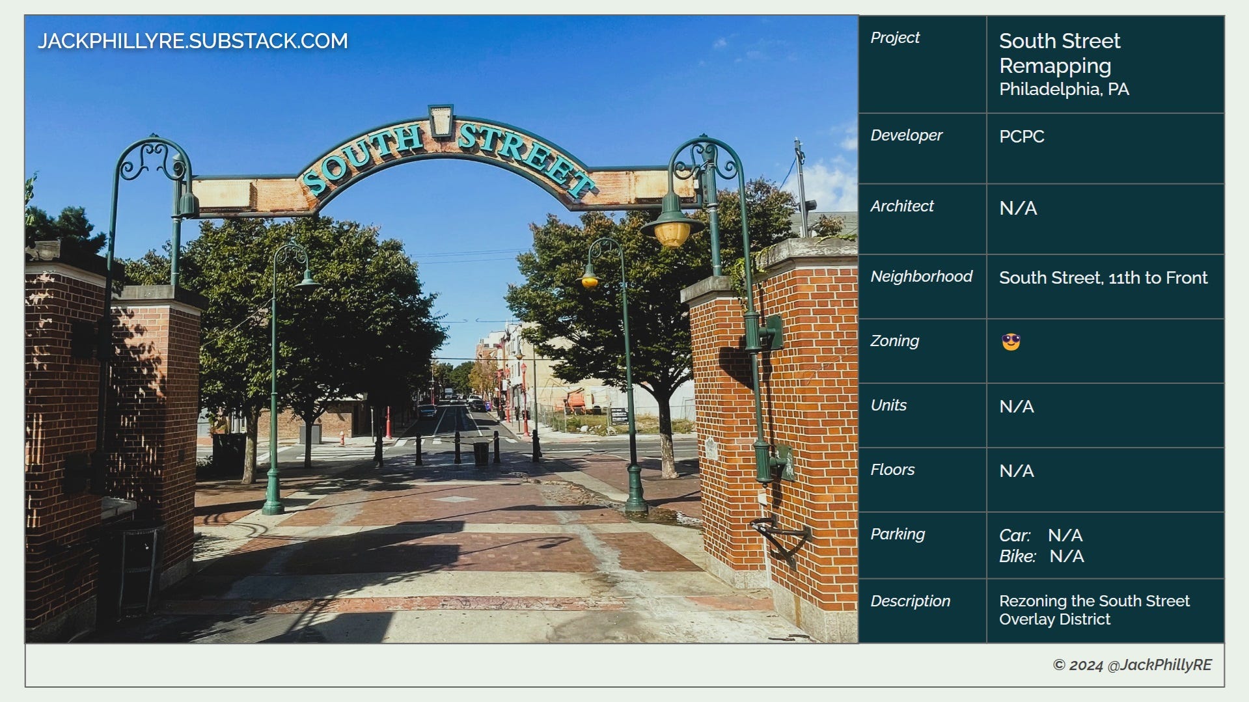Click the 'Project' row label
1249x702 pixels.
[x=895, y=38]
